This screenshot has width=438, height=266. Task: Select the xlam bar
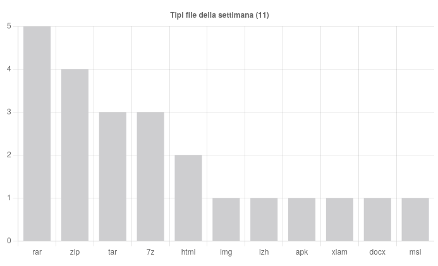tap(339, 219)
